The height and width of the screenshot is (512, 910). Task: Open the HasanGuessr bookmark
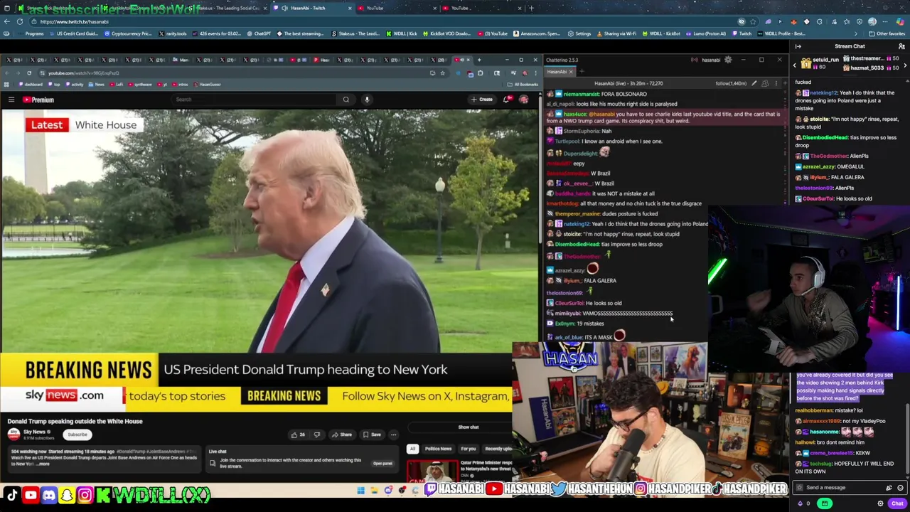206,85
